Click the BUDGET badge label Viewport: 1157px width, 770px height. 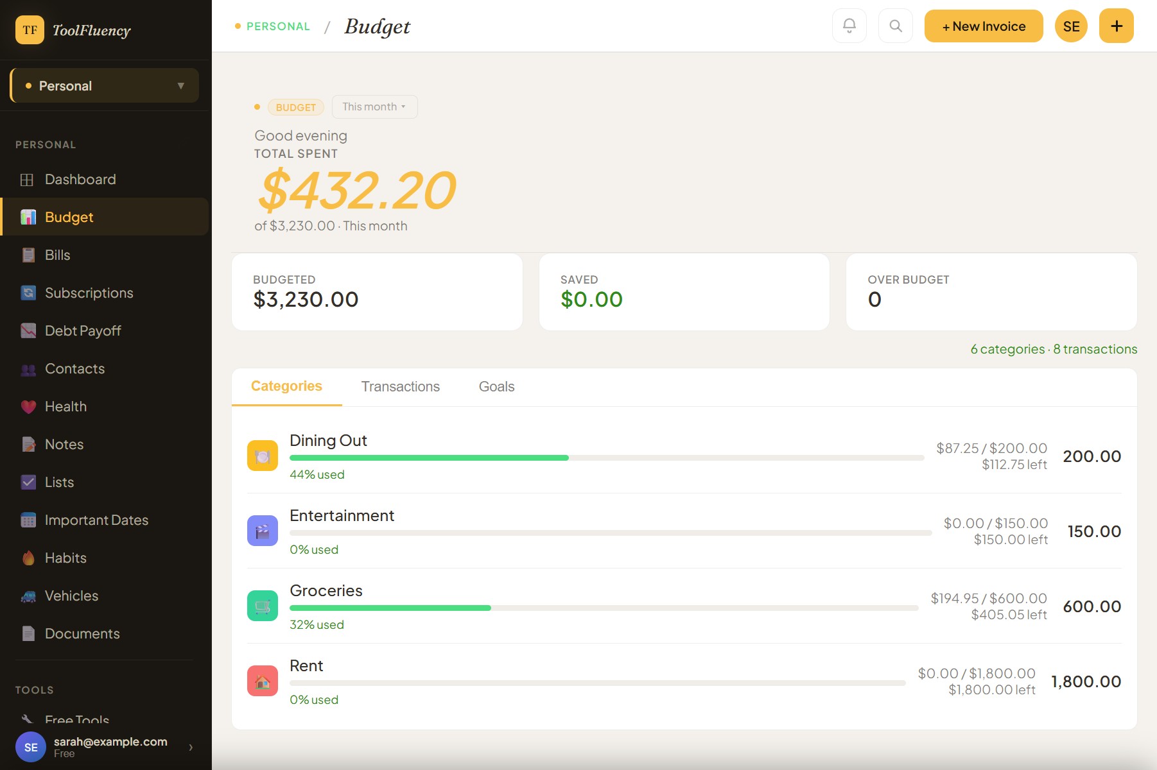(x=295, y=107)
